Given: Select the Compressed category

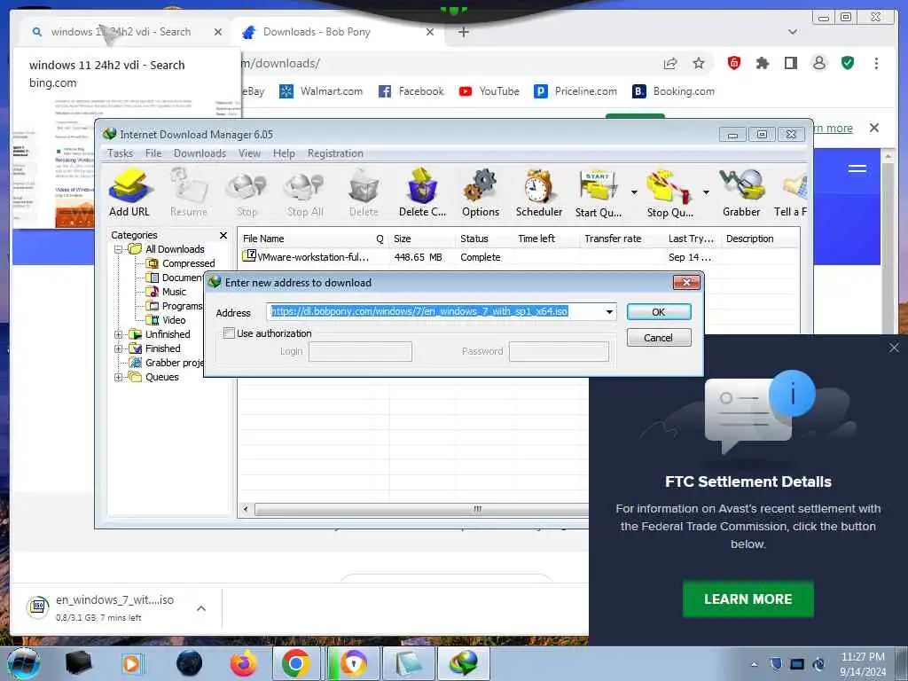Looking at the screenshot, I should [x=188, y=263].
